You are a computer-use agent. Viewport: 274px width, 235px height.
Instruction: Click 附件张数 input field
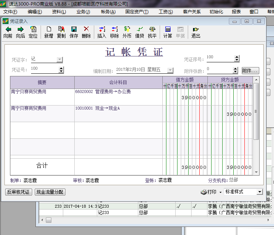pos(220,70)
